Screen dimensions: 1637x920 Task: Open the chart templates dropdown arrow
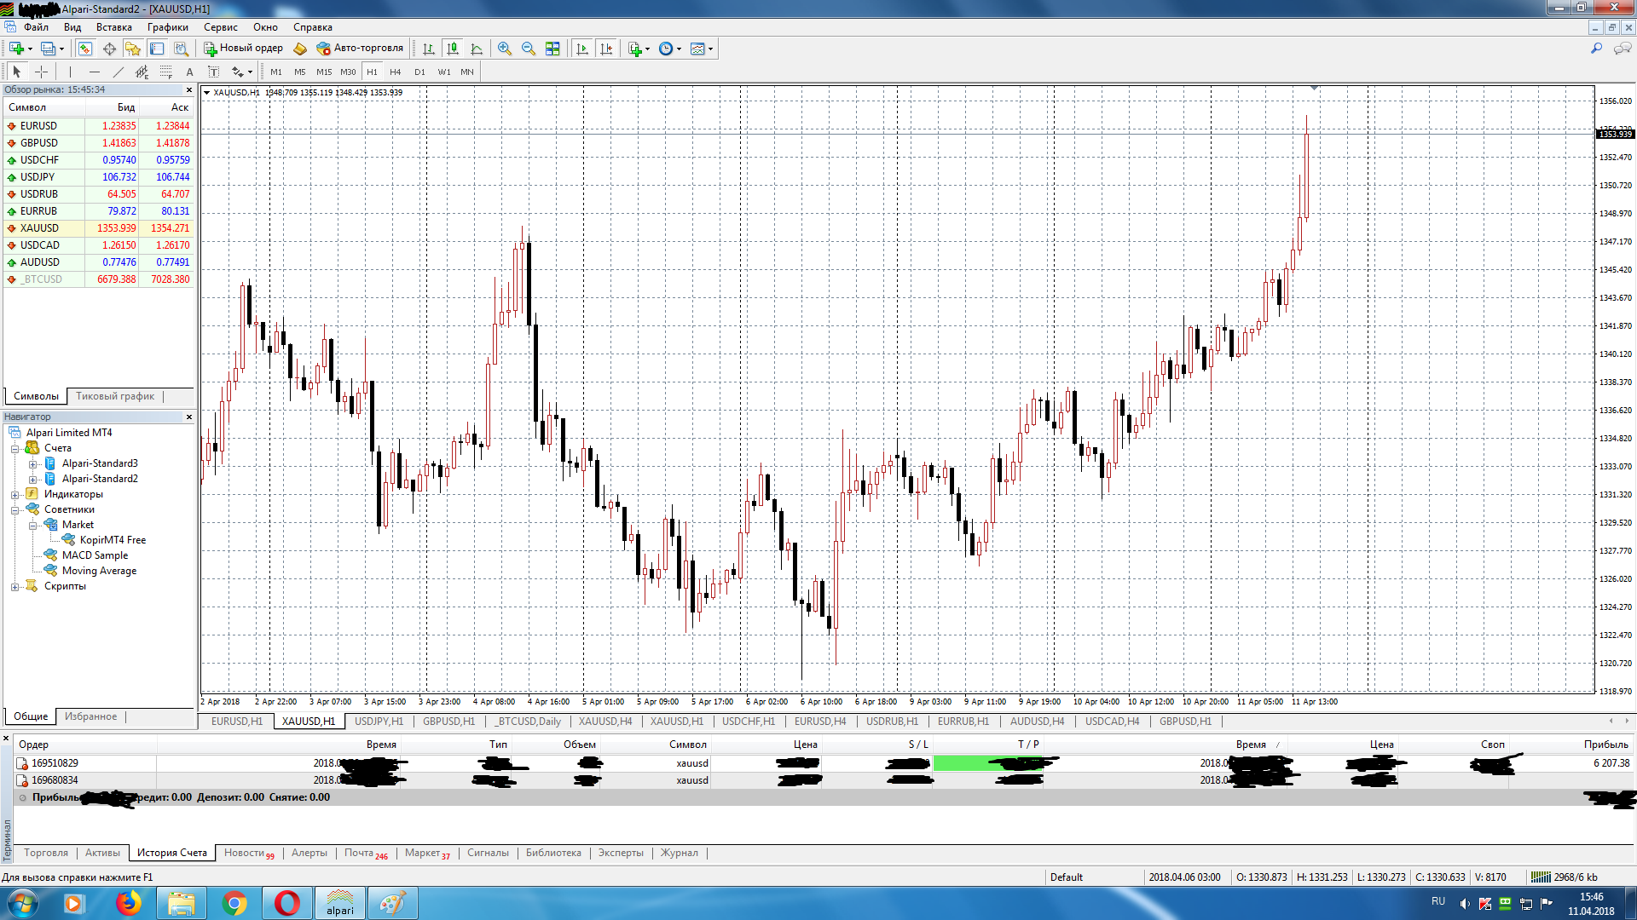tap(710, 49)
